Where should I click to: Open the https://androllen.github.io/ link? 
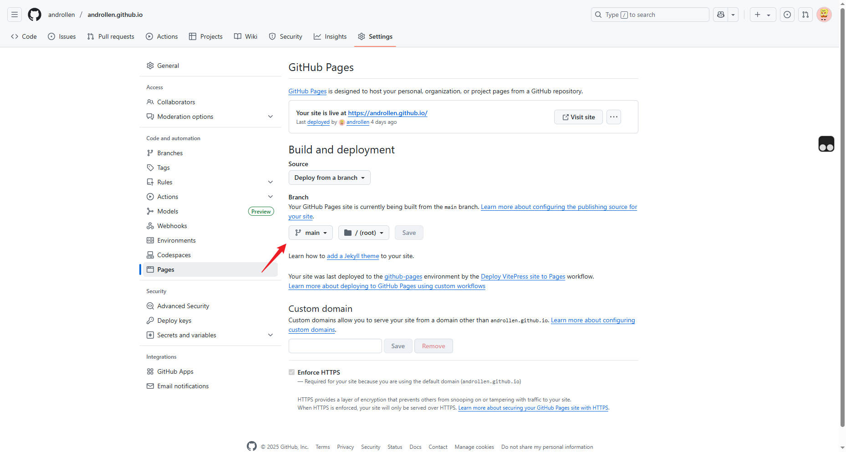coord(387,113)
